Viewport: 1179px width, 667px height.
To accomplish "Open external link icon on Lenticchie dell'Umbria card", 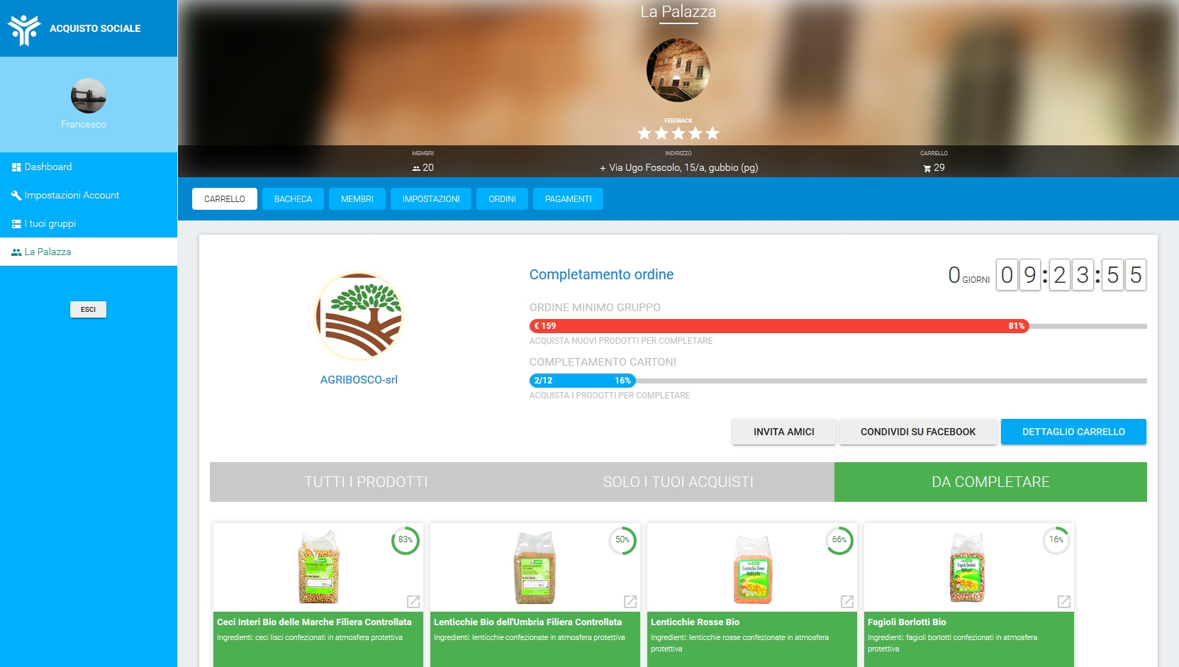I will coord(630,602).
